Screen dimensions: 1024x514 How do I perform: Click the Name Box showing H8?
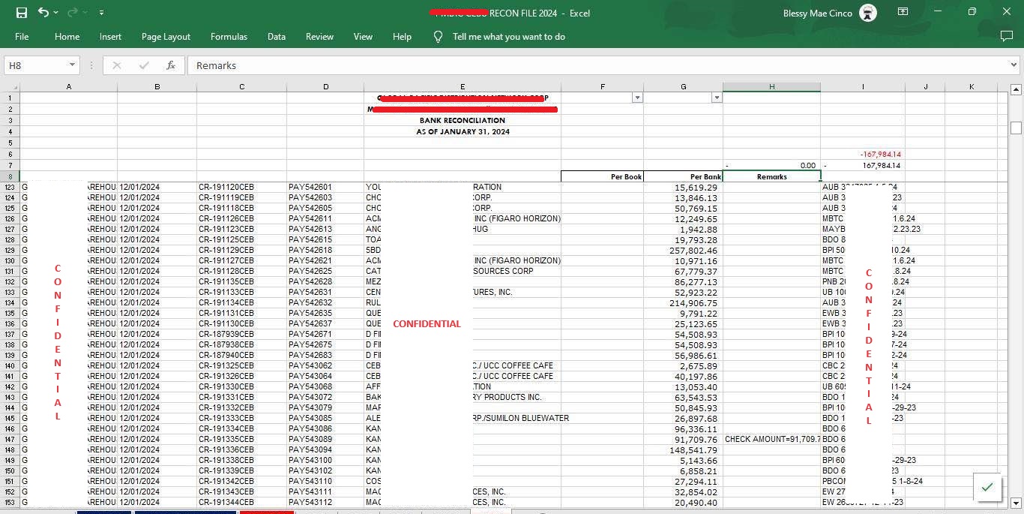tap(36, 65)
